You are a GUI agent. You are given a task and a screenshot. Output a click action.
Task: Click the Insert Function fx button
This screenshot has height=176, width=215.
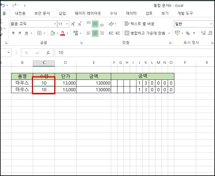tap(48, 53)
